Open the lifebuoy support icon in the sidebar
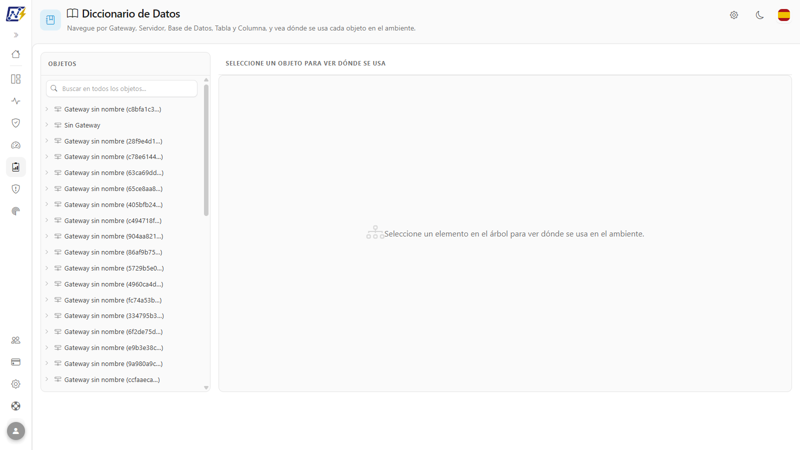 tap(16, 406)
